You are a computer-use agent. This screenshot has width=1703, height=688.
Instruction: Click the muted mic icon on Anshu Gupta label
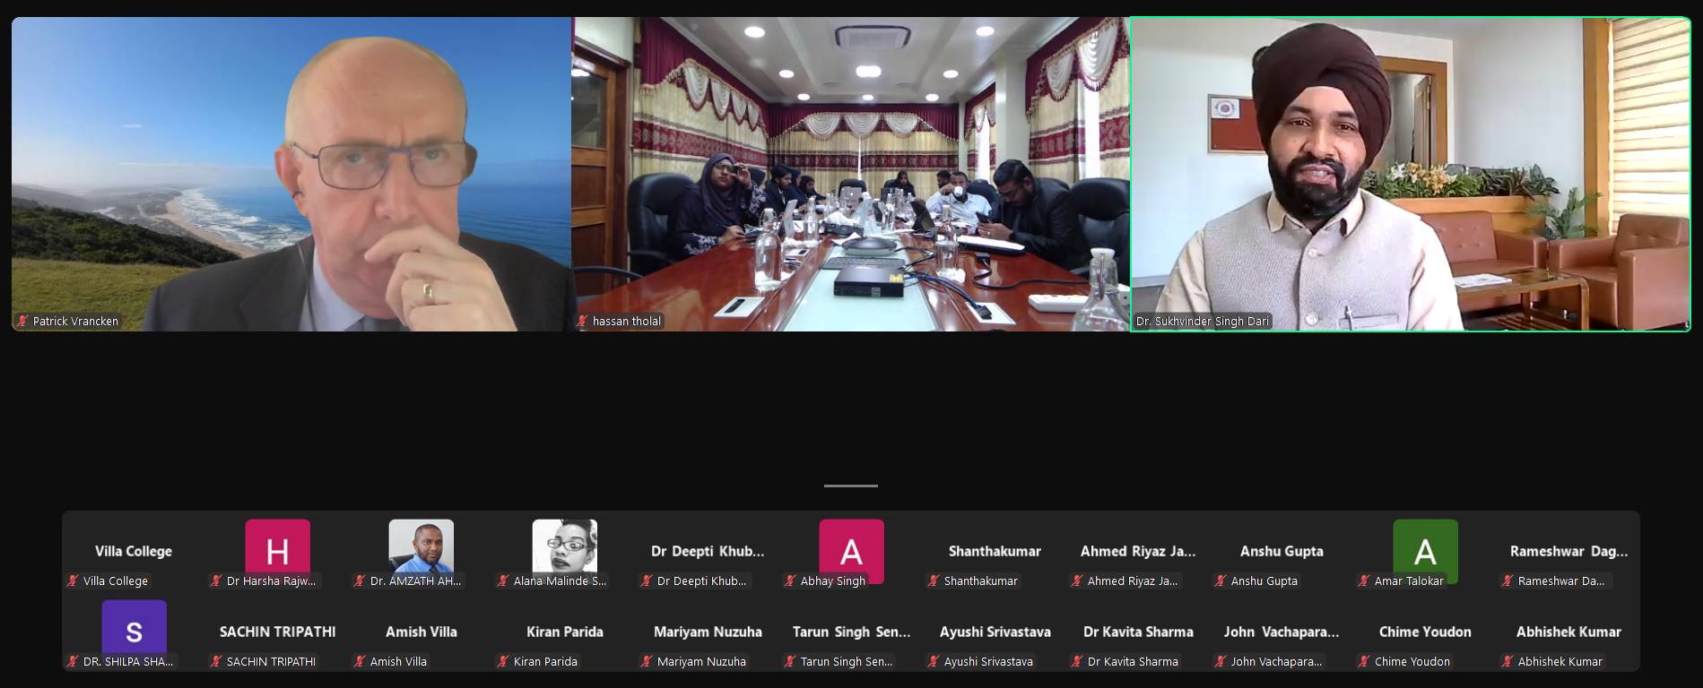tap(1221, 580)
